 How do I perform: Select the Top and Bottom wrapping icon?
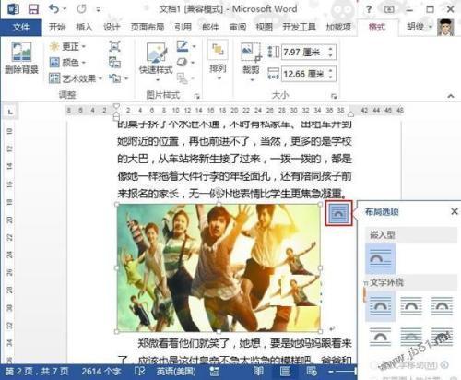(x=381, y=337)
